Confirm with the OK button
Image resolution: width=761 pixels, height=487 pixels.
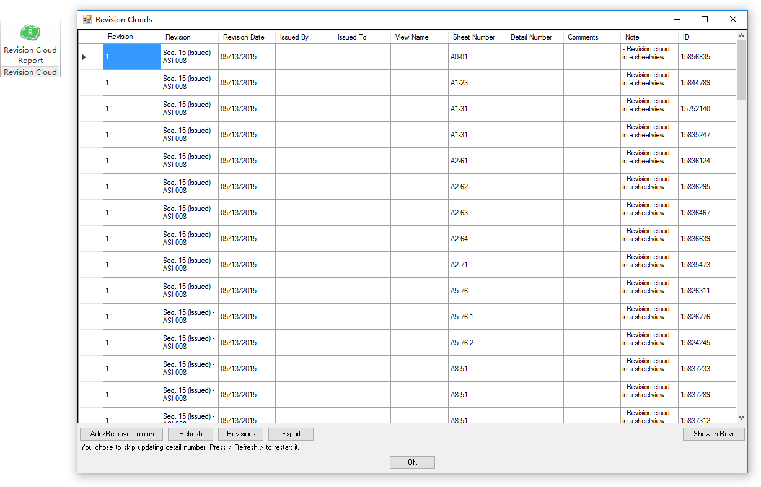(411, 462)
